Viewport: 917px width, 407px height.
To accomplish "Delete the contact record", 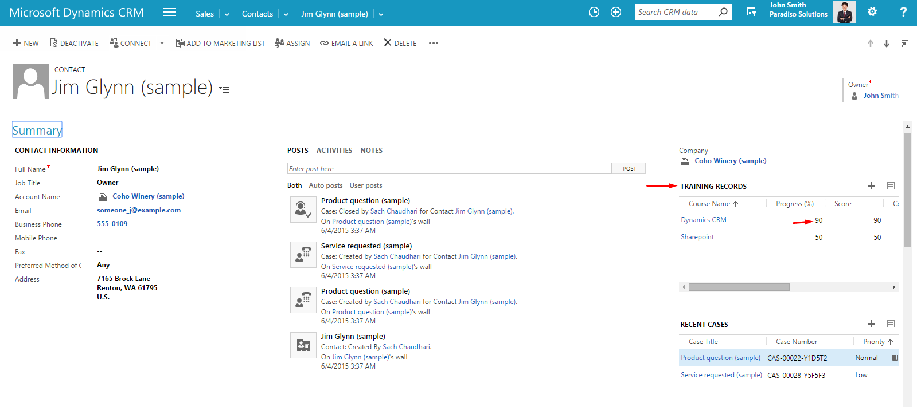I will click(x=400, y=43).
